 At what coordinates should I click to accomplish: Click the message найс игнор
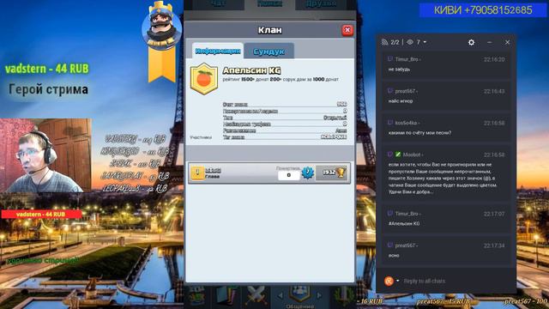pyautogui.click(x=401, y=101)
